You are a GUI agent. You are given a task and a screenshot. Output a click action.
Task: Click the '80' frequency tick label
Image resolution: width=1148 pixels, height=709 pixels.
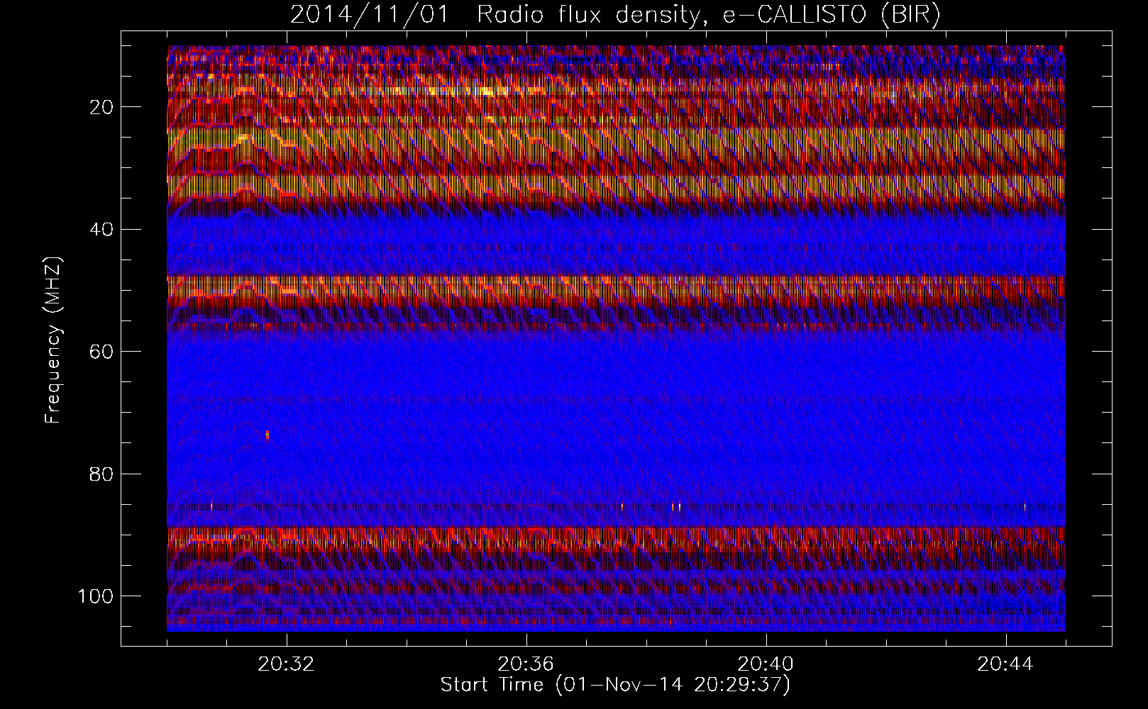(x=102, y=474)
